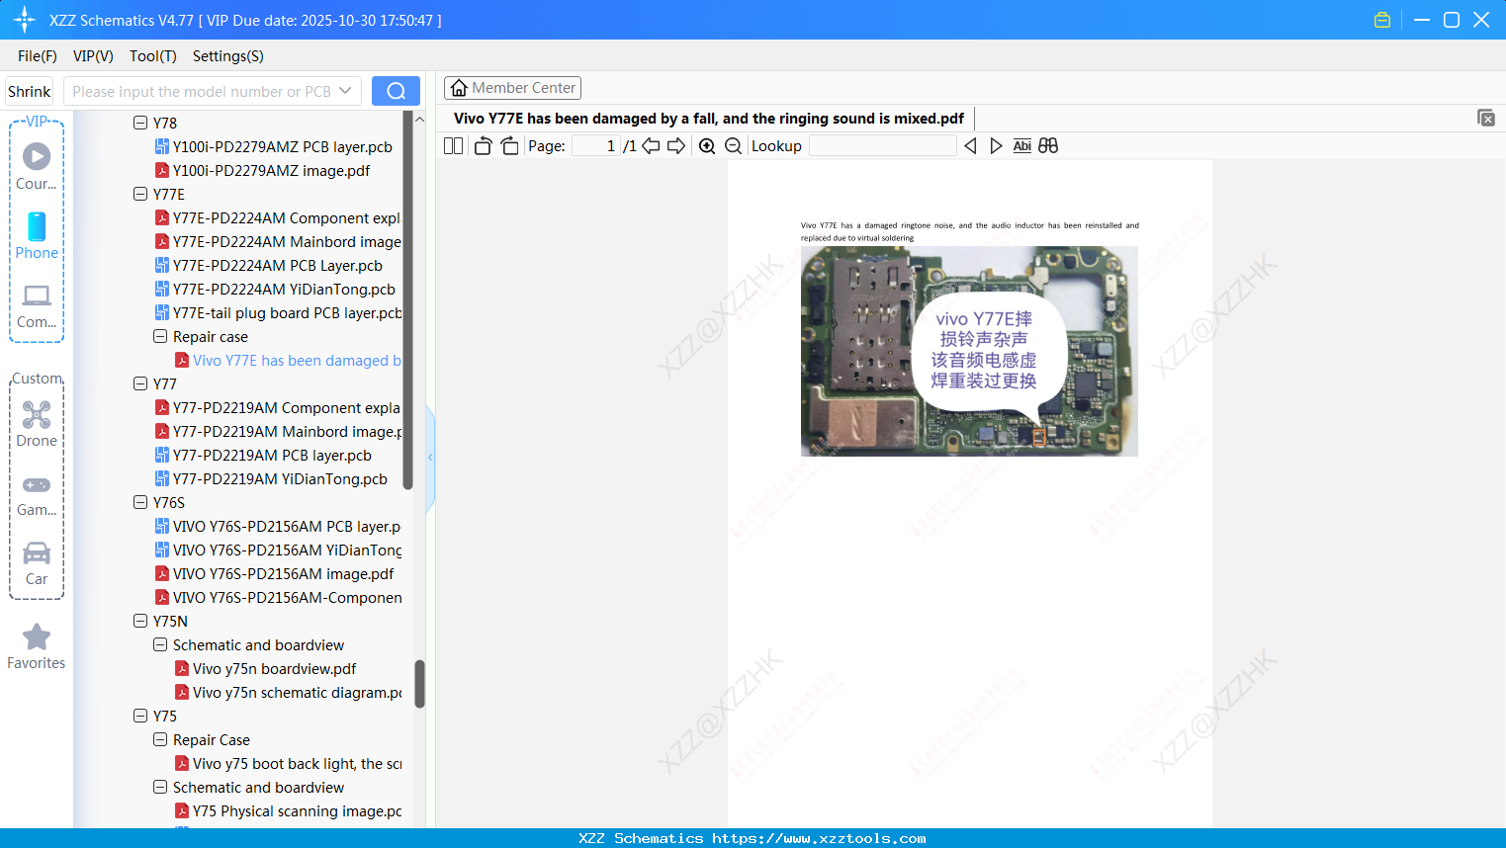Image resolution: width=1506 pixels, height=848 pixels.
Task: Click the Shrink button
Action: [30, 91]
